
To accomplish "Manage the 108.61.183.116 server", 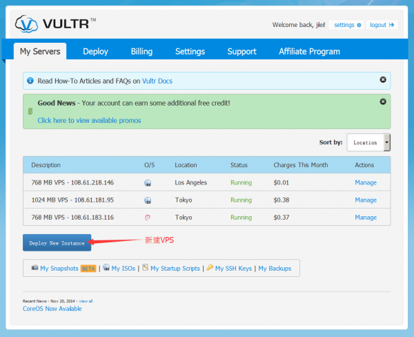I will pos(366,218).
